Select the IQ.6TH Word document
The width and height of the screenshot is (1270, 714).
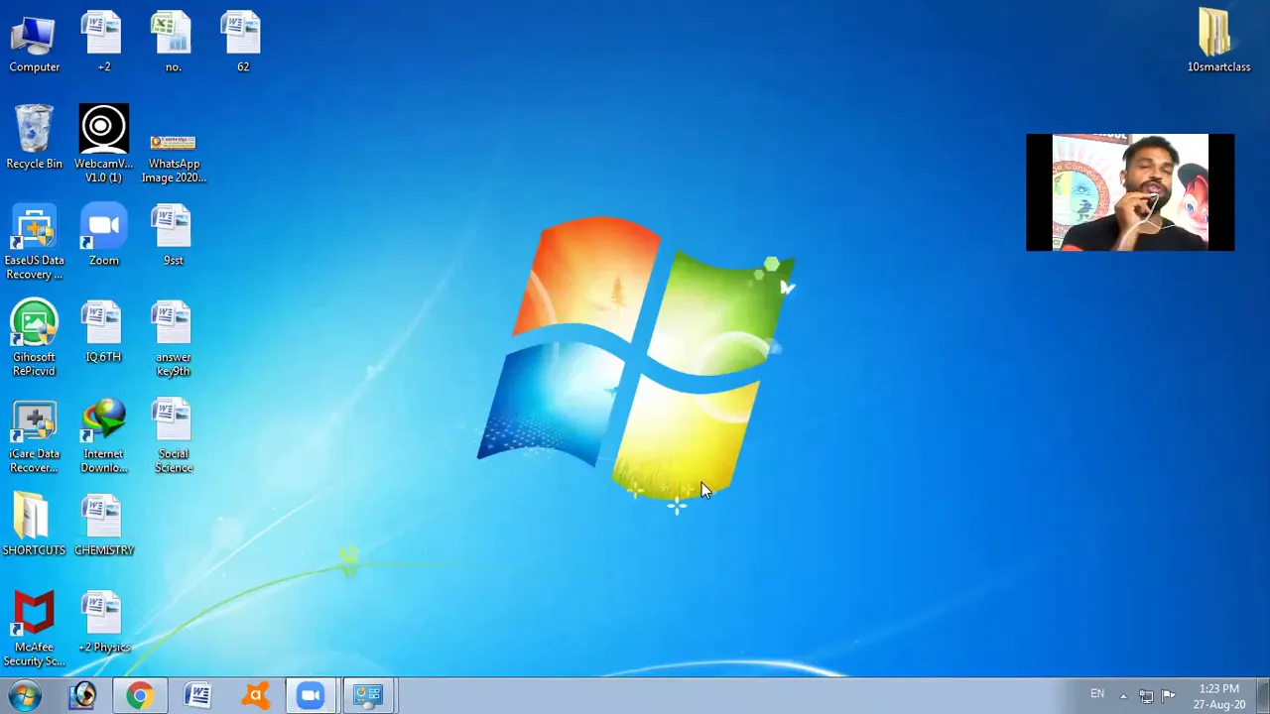tap(103, 332)
